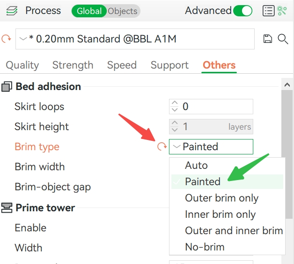Open the settings search magnifier
The width and height of the screenshot is (294, 264).
click(x=283, y=39)
